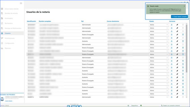Viewport: 190px width, 107px height.
Task: Toggle the hamburger menu in the sidebar
Action: click(x=21, y=3)
